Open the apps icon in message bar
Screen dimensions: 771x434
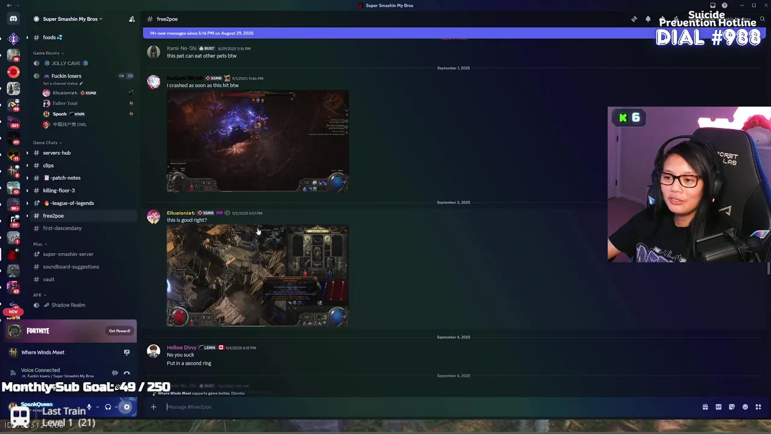[x=758, y=407]
